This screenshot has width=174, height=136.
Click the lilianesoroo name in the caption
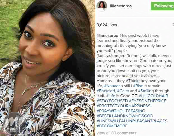[107, 36]
